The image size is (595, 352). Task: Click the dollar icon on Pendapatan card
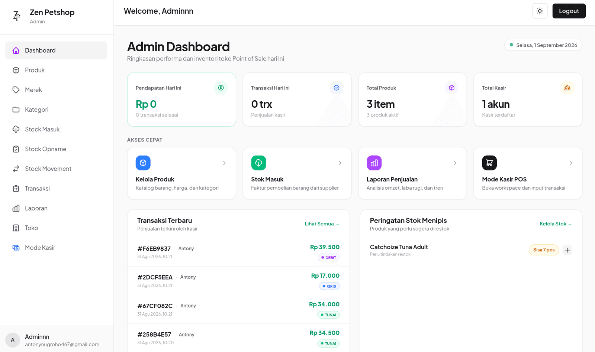[221, 88]
